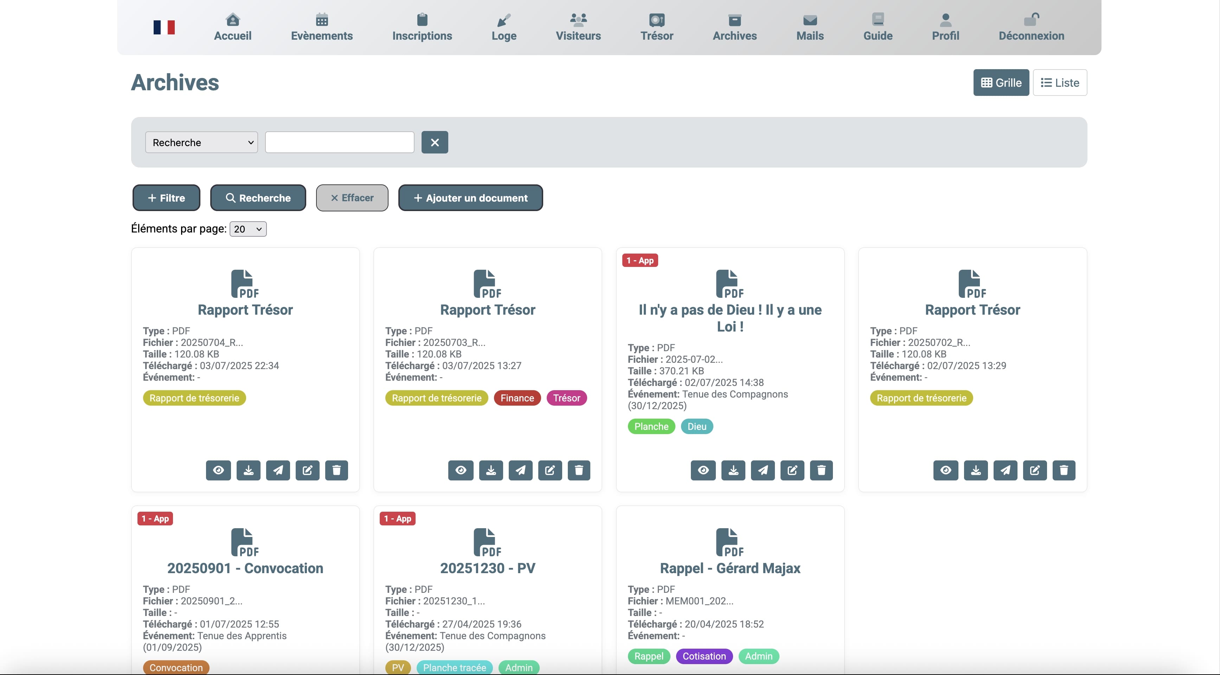Open the Trésor section in navigation
The image size is (1220, 675).
coord(656,27)
